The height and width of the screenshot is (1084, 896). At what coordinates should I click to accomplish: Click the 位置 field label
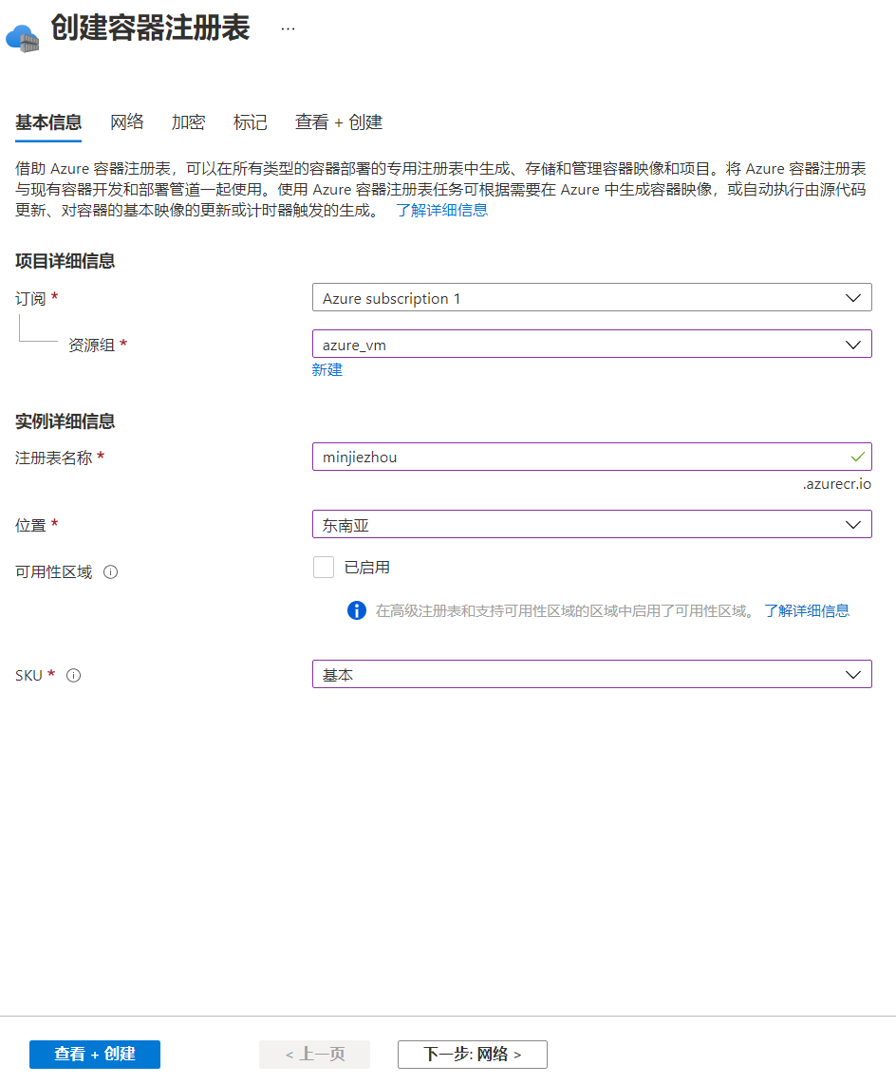pyautogui.click(x=30, y=526)
